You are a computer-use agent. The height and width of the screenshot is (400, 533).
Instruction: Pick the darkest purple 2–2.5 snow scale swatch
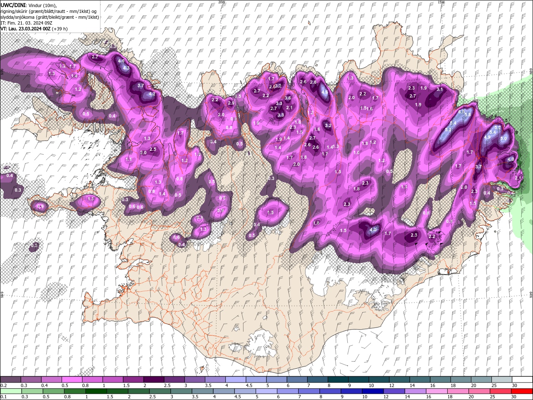(x=154, y=380)
